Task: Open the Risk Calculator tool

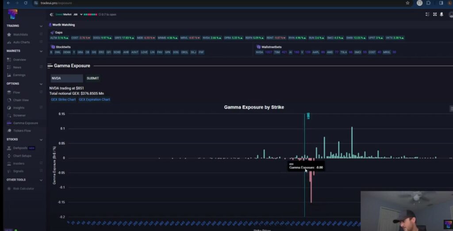Action: click(23, 189)
